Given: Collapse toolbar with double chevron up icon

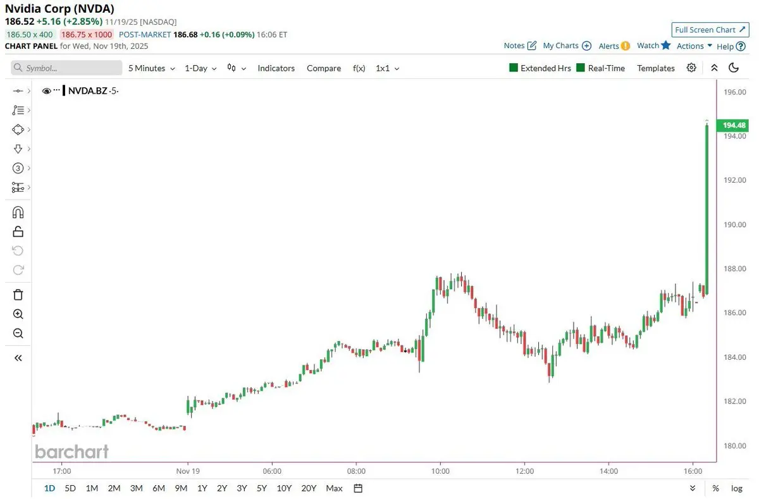Looking at the screenshot, I should 714,68.
